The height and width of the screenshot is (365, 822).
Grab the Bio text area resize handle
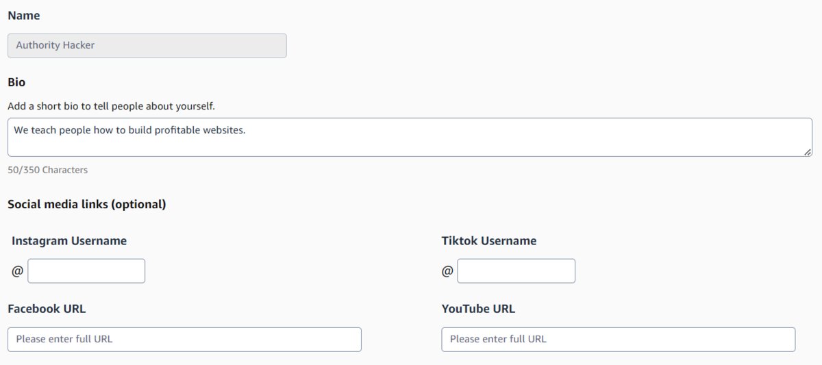[x=808, y=152]
